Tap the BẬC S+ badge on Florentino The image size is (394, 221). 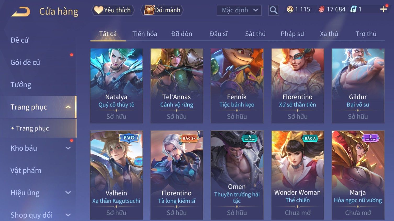tap(189, 138)
